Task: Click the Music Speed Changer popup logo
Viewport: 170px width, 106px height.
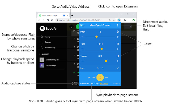Action: click(82, 25)
